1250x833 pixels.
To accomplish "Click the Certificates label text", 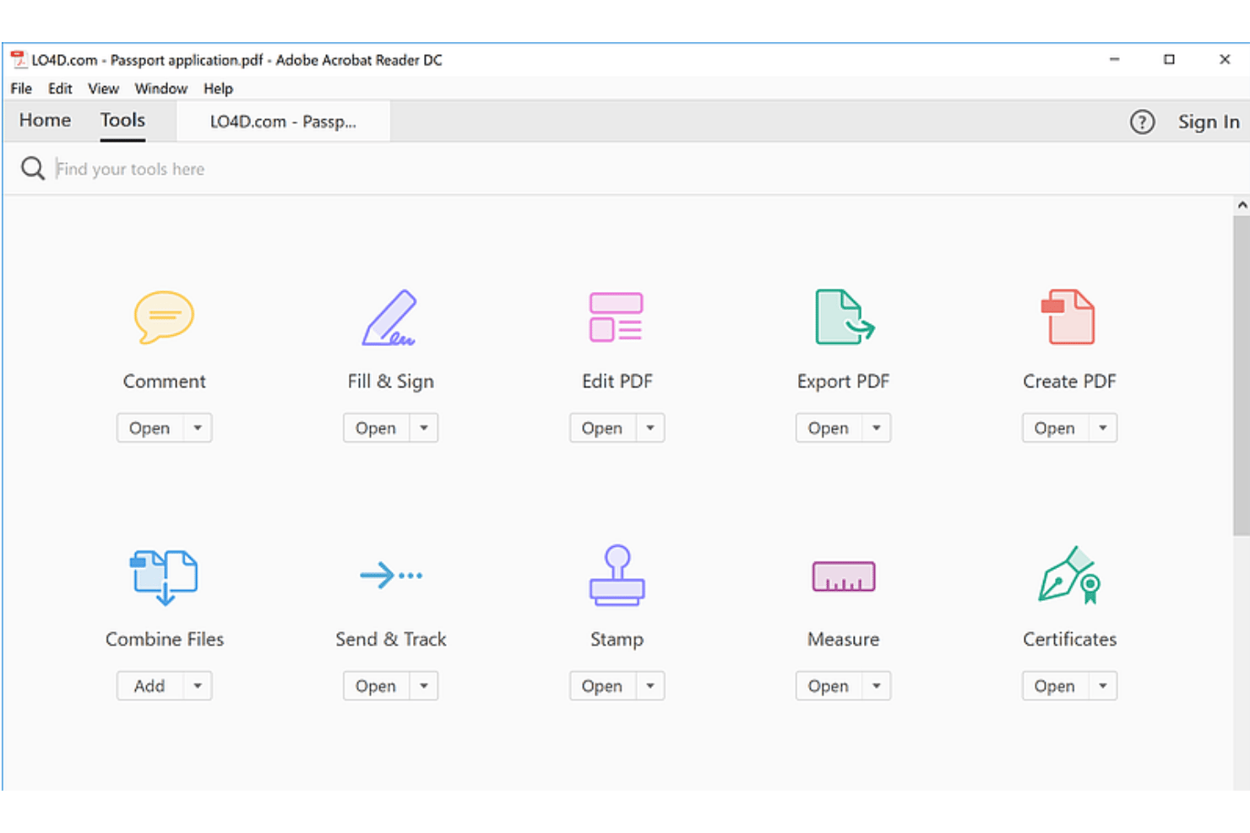I will [x=1069, y=640].
